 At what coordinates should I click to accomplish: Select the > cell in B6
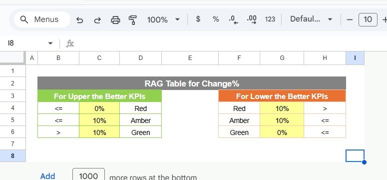[x=58, y=132]
